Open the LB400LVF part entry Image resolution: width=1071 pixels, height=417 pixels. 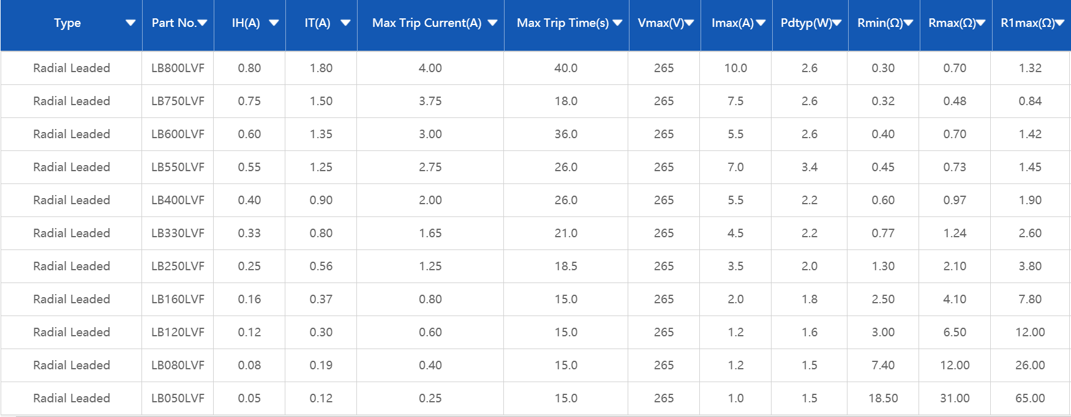(178, 200)
